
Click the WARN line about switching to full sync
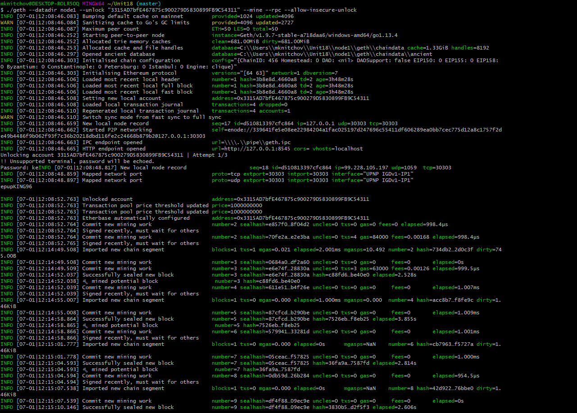point(113,117)
